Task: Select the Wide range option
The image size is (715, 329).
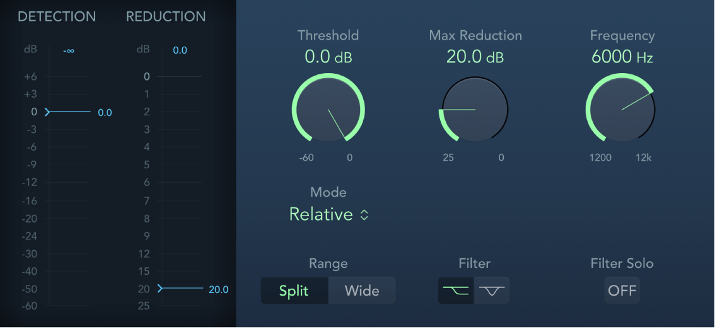Action: 362,291
